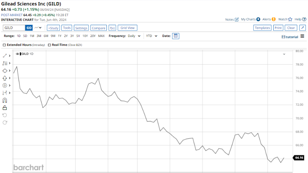Enable the Extended Hours checkbox
Viewport: 308px width, 173px height.
coord(4,45)
